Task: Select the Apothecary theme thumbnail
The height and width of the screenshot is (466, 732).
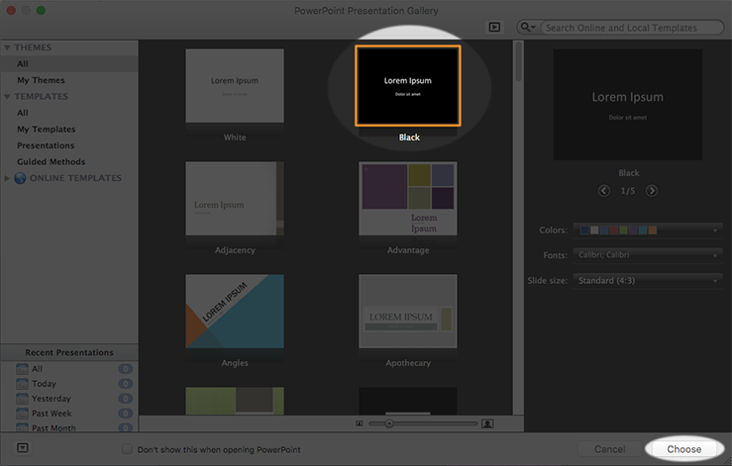Action: [408, 311]
